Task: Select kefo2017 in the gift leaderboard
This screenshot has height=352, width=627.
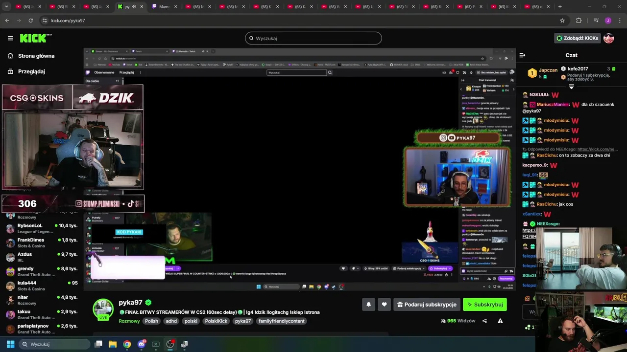Action: click(x=578, y=69)
